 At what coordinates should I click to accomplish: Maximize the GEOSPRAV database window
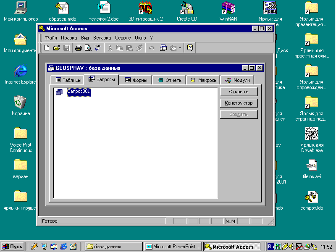coord(252,68)
